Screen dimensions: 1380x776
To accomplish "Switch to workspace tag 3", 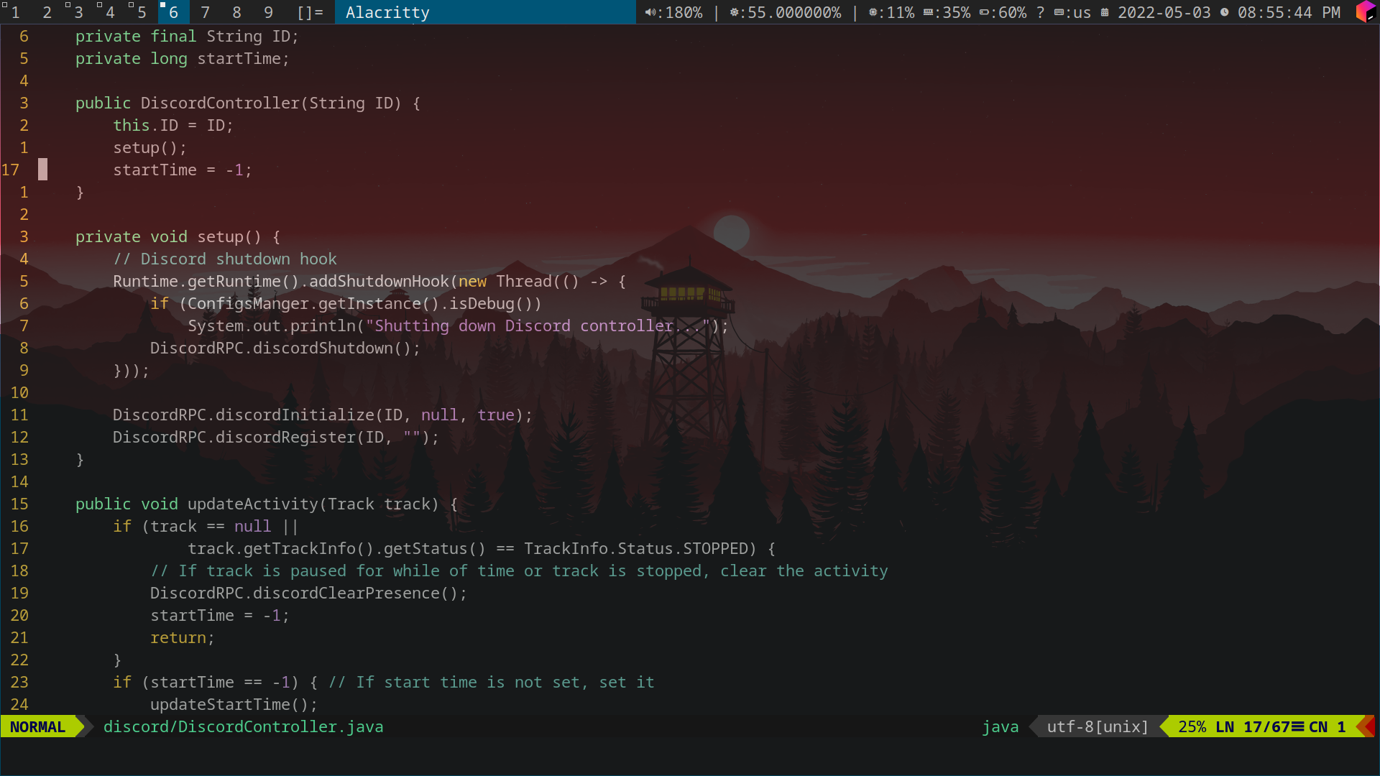I will 78,12.
